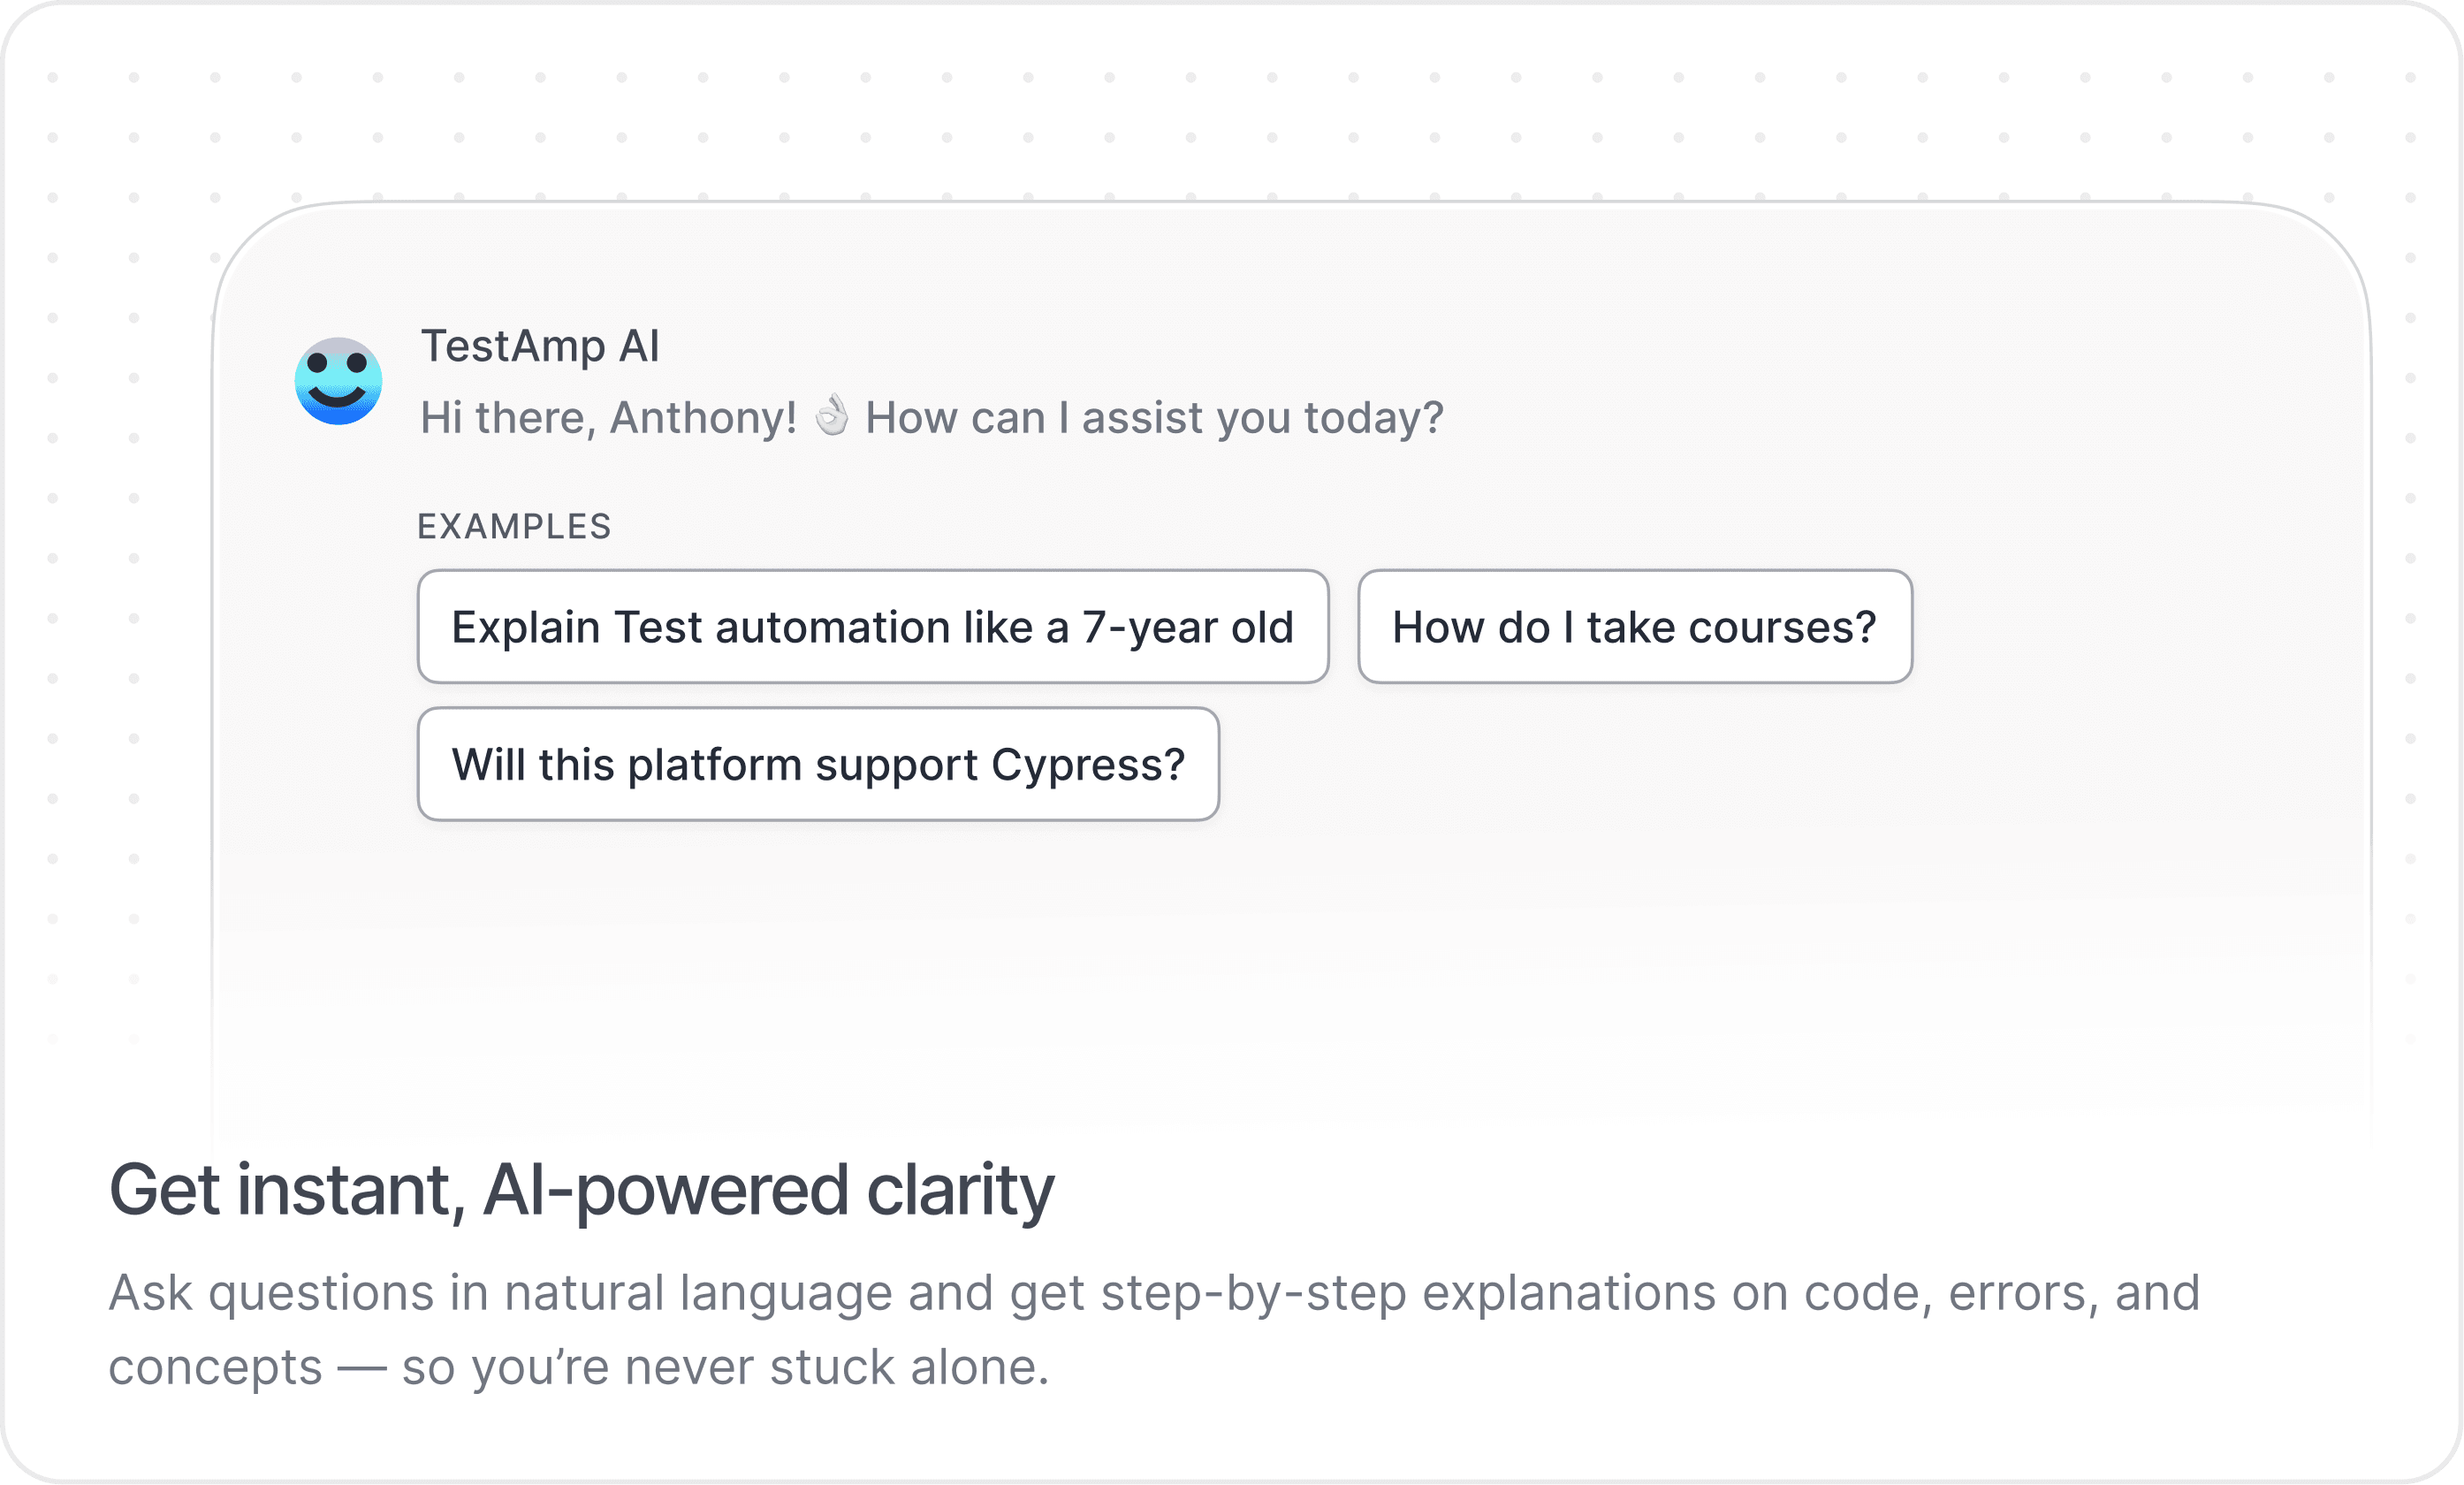This screenshot has height=1485, width=2464.
Task: Click the TestAmp AI smiley avatar
Action: (x=338, y=381)
